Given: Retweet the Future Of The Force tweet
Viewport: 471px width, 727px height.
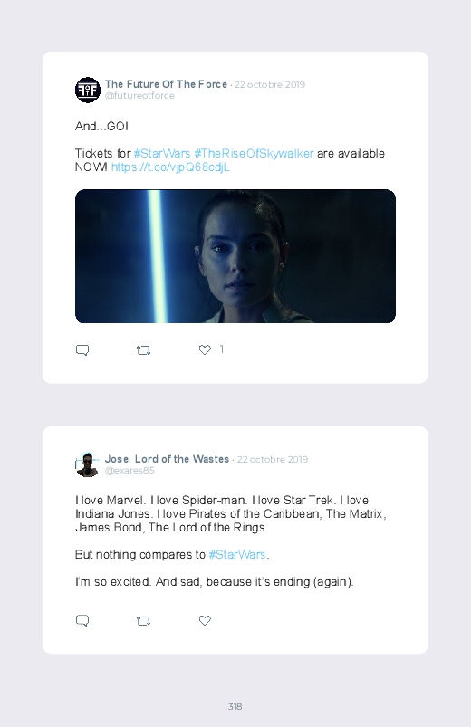Looking at the screenshot, I should click(x=143, y=350).
